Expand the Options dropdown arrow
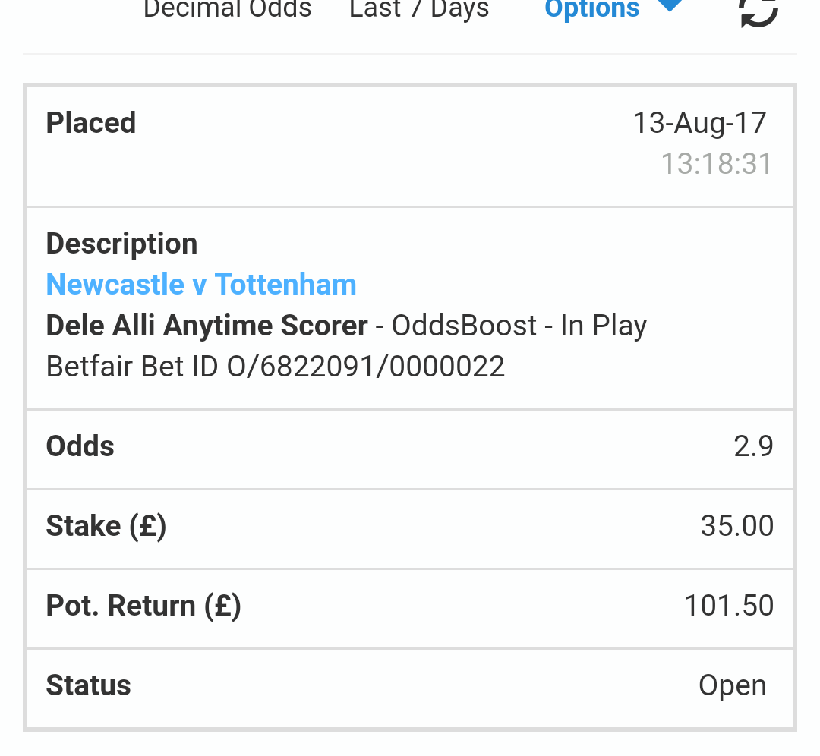The image size is (820, 756). 670,5
